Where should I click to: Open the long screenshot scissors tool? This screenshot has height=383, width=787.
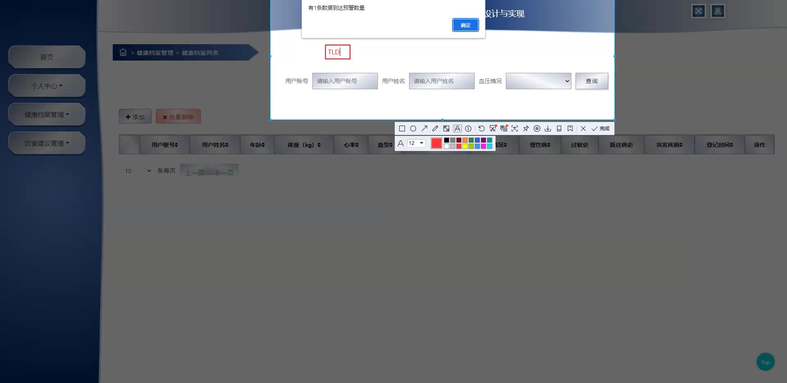[493, 128]
